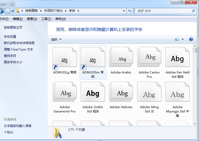The width and height of the screenshot is (199, 141).
Task: Open the 帮助(H) menu
Action: click(61, 19)
